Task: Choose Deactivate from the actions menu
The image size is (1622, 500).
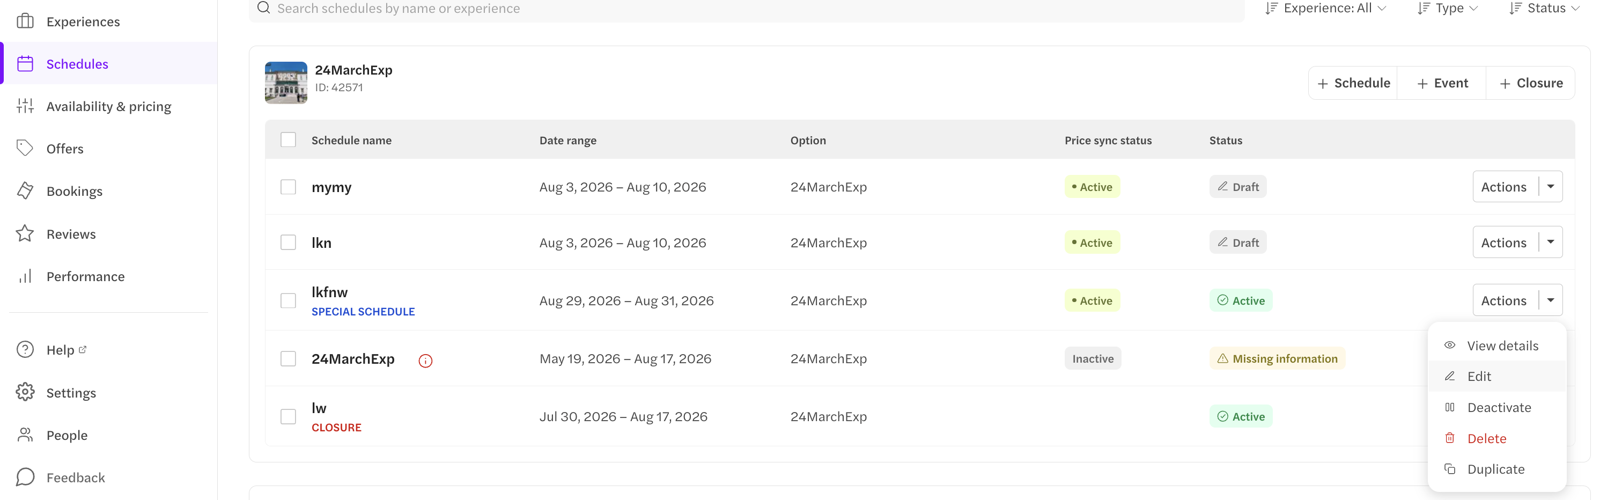Action: point(1498,407)
